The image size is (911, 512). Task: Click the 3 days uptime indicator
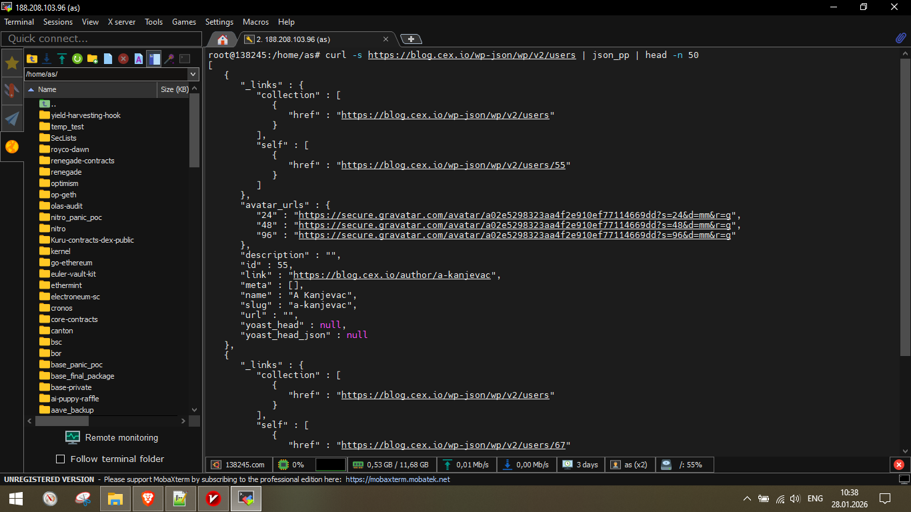[x=580, y=465]
